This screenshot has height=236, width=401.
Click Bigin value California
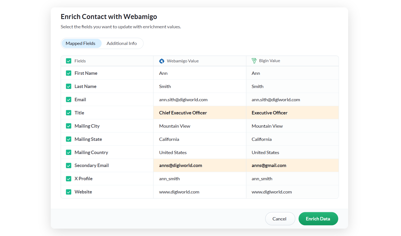tap(262, 139)
